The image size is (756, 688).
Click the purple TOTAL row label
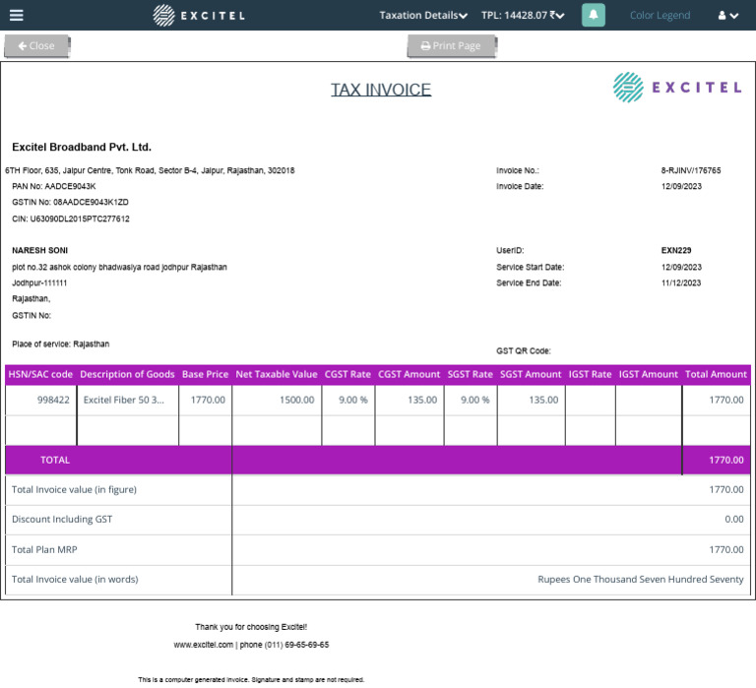55,460
